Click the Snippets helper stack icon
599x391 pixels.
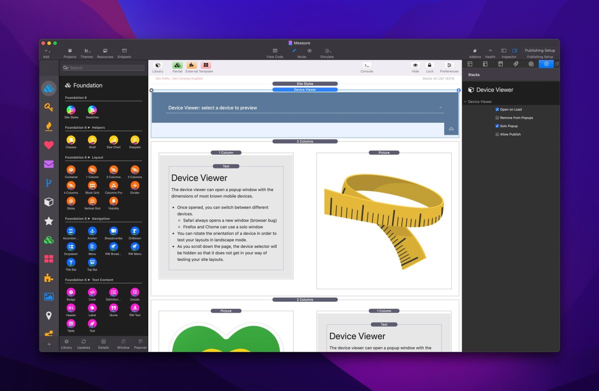[x=135, y=140]
